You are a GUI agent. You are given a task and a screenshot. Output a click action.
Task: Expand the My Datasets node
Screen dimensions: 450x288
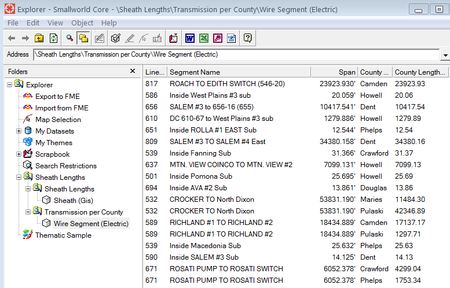[x=19, y=131]
